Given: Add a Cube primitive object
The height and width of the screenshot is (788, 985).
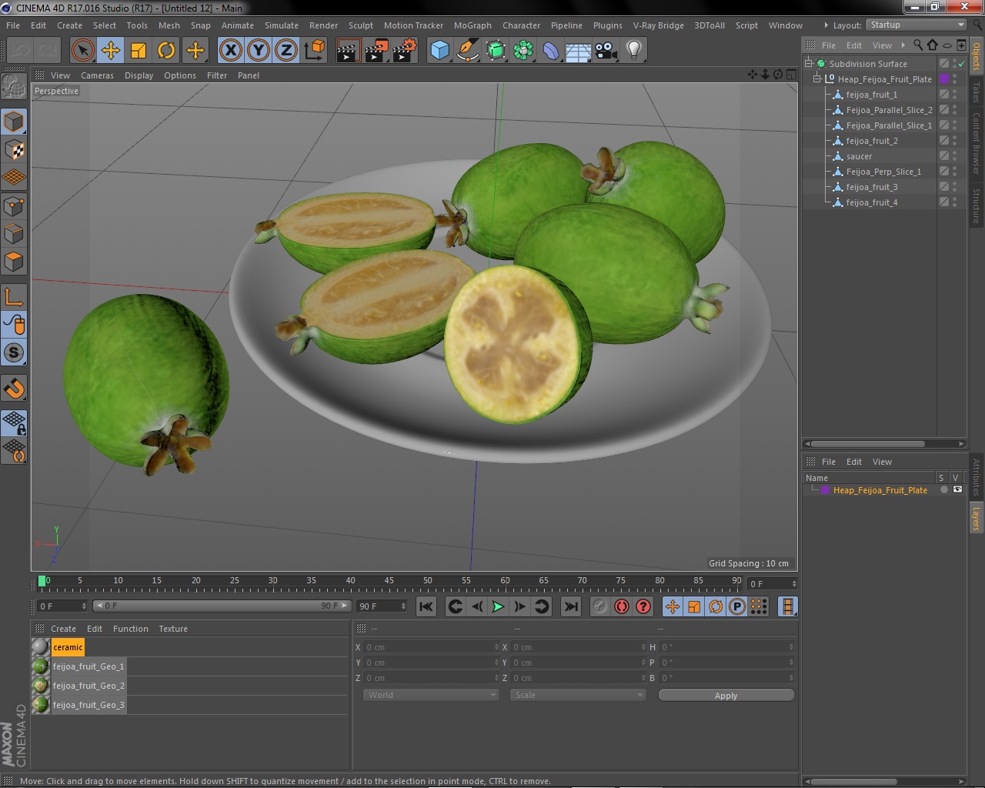Looking at the screenshot, I should point(439,51).
